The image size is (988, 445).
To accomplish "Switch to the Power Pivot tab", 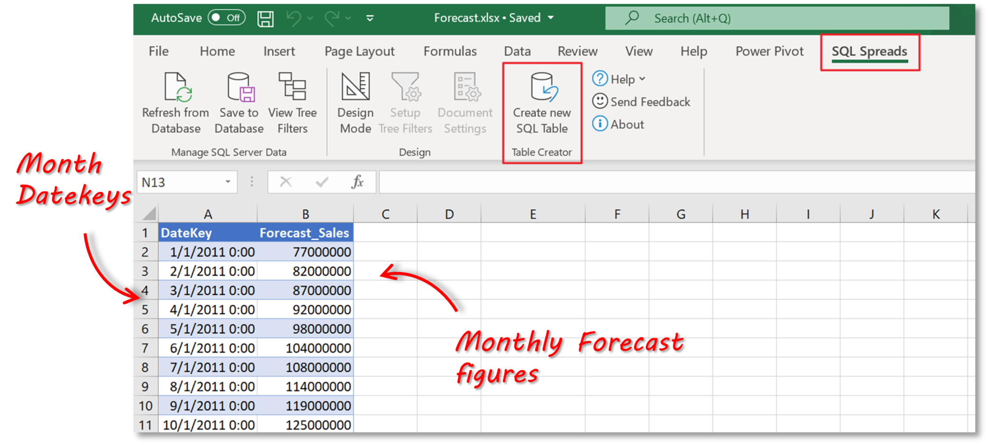I will pos(769,52).
